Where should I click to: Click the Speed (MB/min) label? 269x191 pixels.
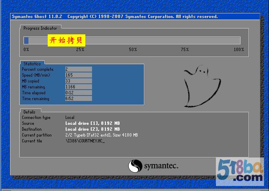pos(36,75)
